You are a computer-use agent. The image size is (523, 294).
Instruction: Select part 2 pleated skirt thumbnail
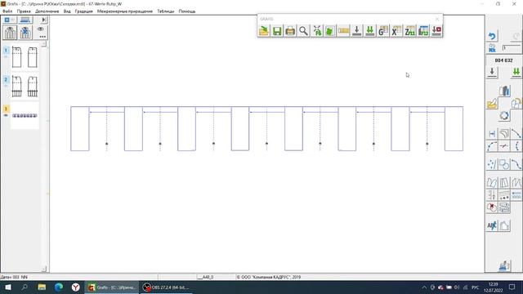(25, 87)
